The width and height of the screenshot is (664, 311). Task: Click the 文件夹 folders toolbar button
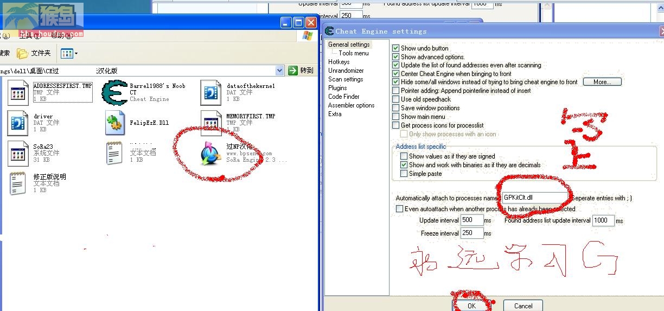point(34,53)
